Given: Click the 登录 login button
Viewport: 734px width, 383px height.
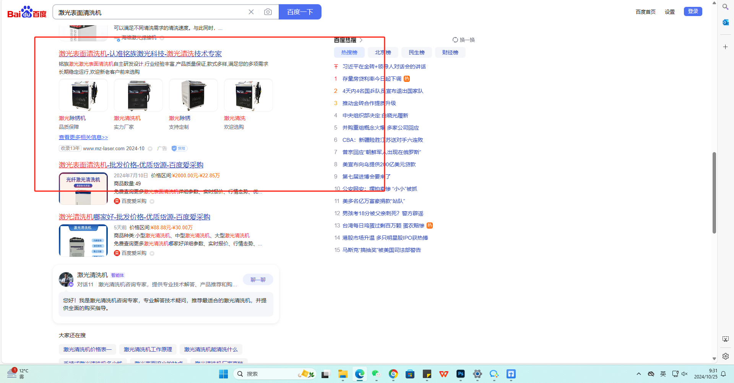Looking at the screenshot, I should tap(693, 11).
